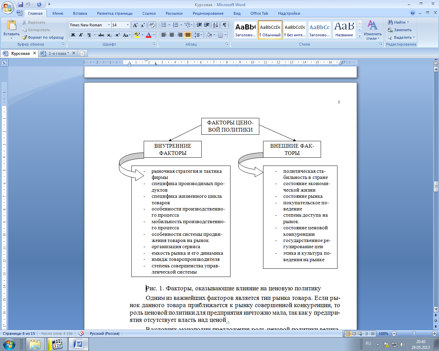Screen dimensions: 439x351
Task: Open the Рецензирование ribbon tab
Action: [208, 13]
